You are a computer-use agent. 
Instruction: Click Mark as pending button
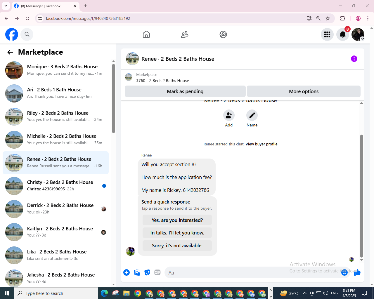(185, 91)
